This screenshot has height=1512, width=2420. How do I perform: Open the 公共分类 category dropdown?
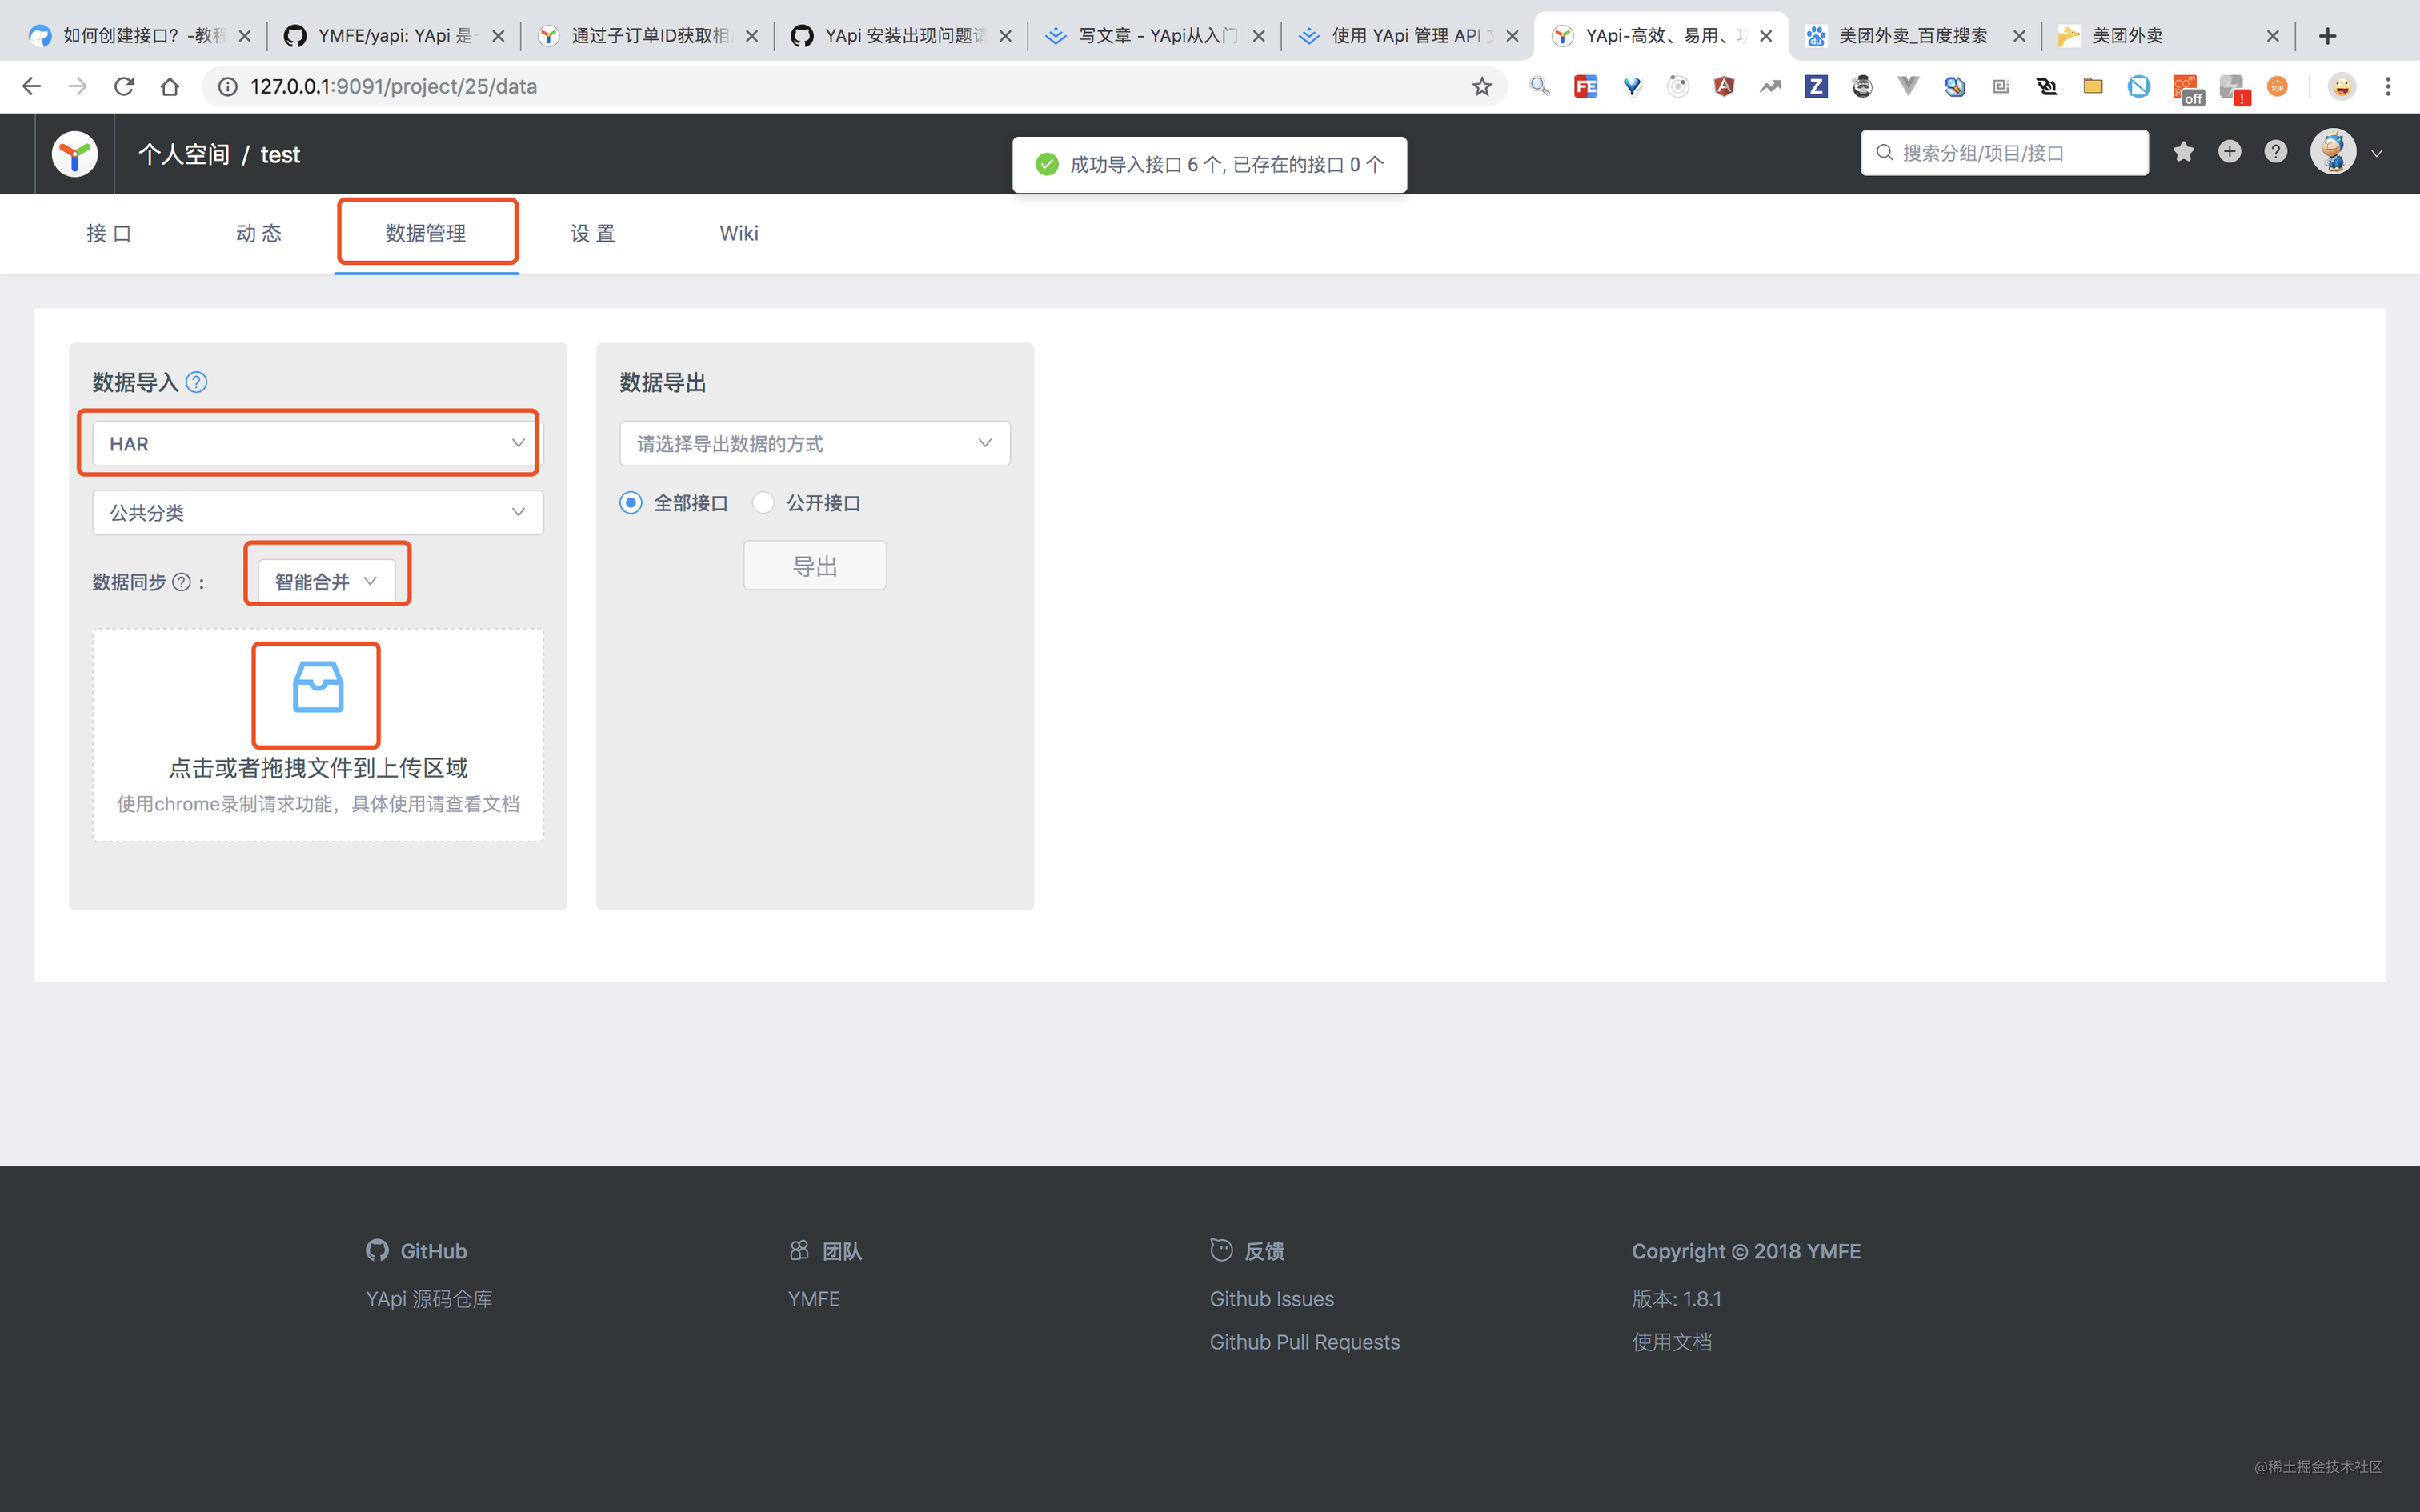pos(318,512)
